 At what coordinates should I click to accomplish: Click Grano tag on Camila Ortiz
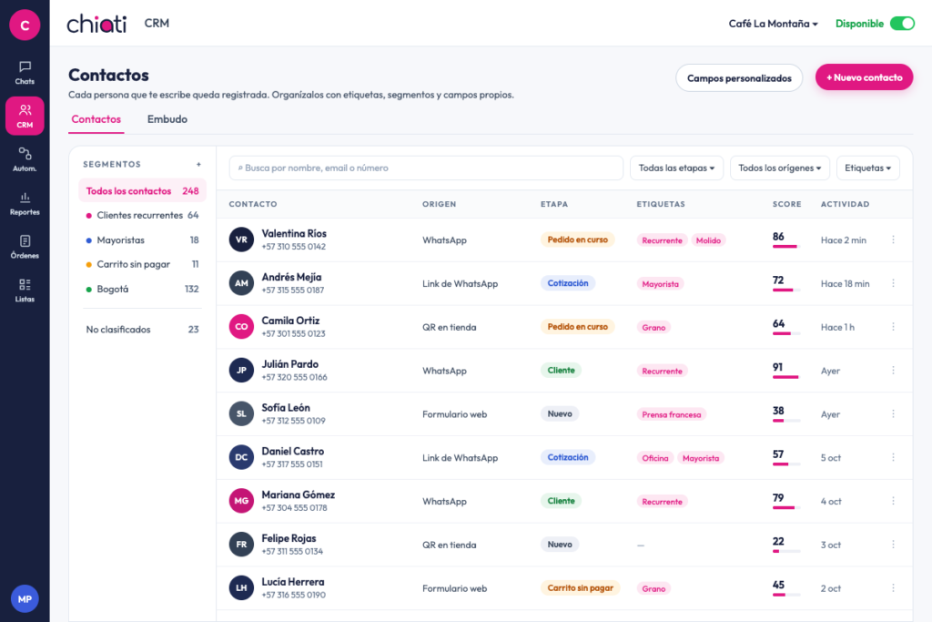point(653,328)
